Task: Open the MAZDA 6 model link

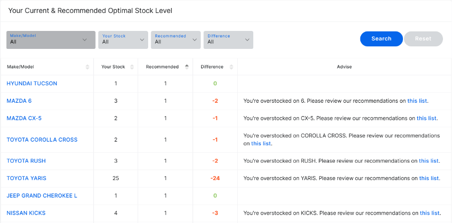Action: (19, 101)
